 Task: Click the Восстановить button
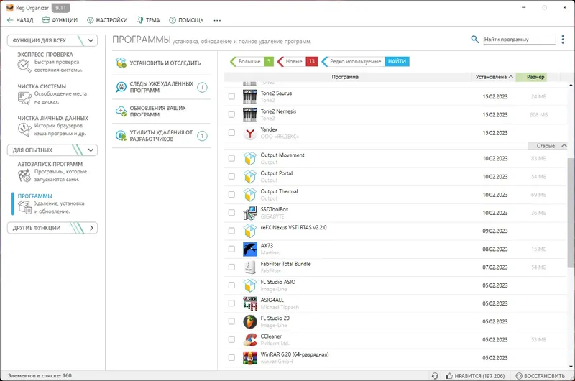click(x=540, y=376)
